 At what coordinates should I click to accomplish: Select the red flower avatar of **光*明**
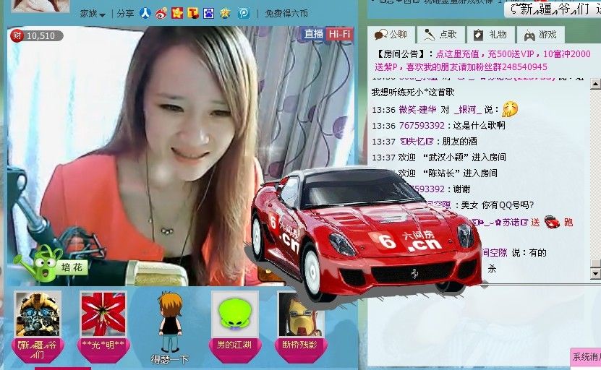103,314
